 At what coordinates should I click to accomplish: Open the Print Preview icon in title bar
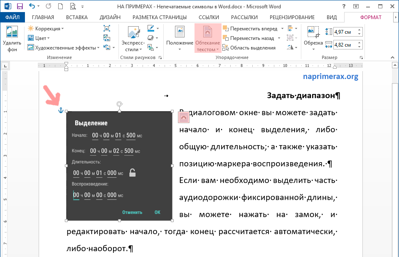point(73,6)
